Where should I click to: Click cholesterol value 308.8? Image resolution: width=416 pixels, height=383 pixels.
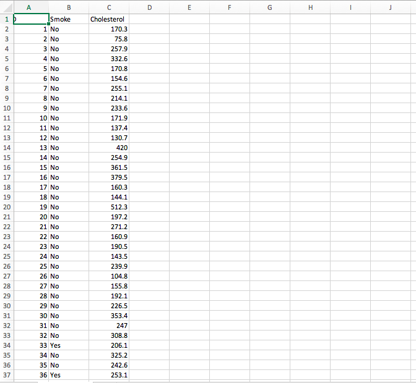tap(109, 335)
